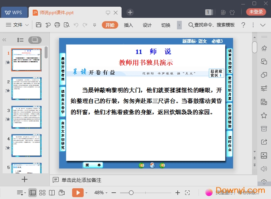Click the skin shirt icon in title bar
271x199 pixels.
pyautogui.click(x=232, y=12)
